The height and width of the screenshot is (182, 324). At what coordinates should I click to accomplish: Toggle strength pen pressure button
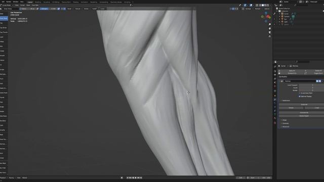coord(59,9)
